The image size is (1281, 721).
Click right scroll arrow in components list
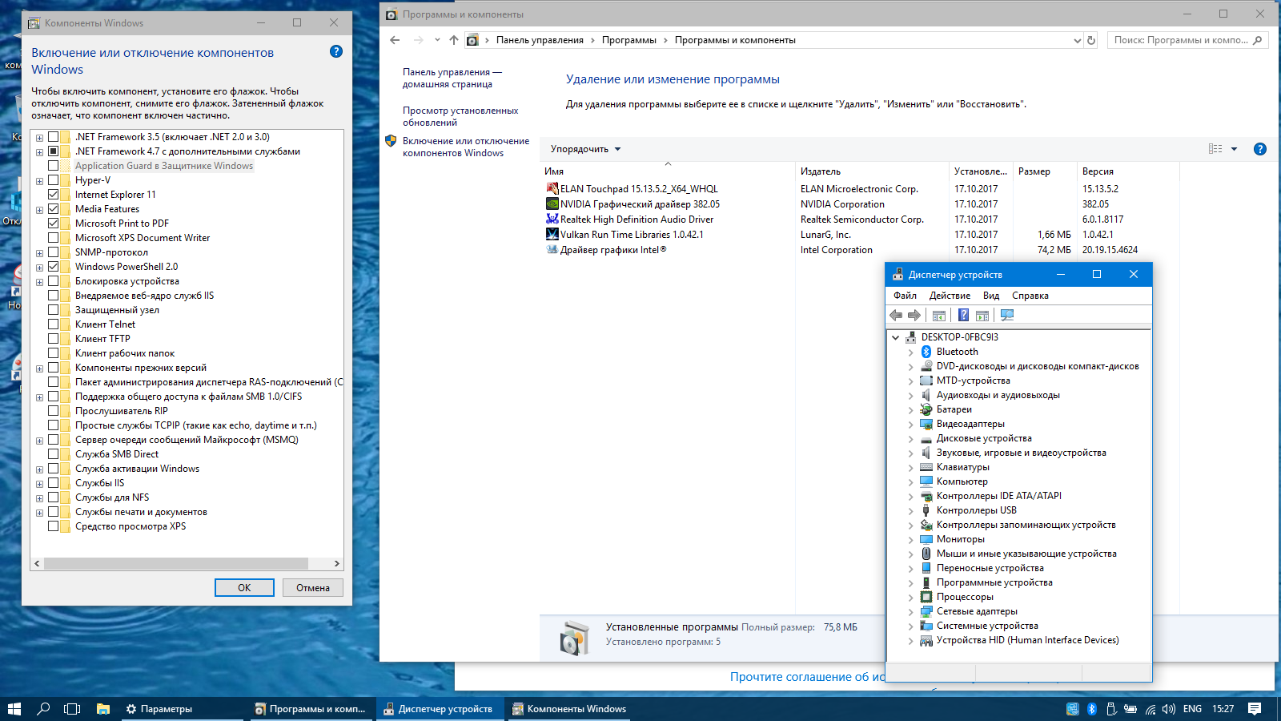pyautogui.click(x=337, y=564)
